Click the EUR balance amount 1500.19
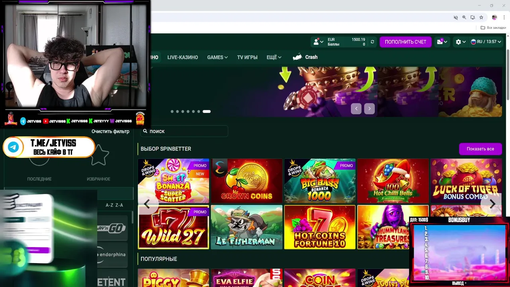The height and width of the screenshot is (287, 510). pos(358,39)
